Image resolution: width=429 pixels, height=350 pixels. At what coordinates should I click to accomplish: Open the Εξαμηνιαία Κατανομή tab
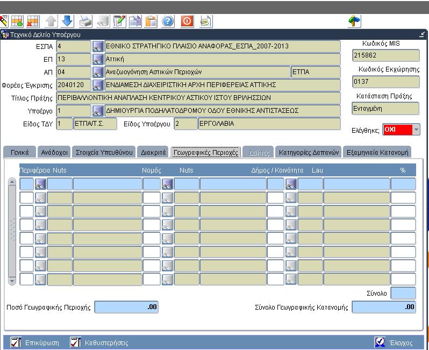click(x=377, y=152)
